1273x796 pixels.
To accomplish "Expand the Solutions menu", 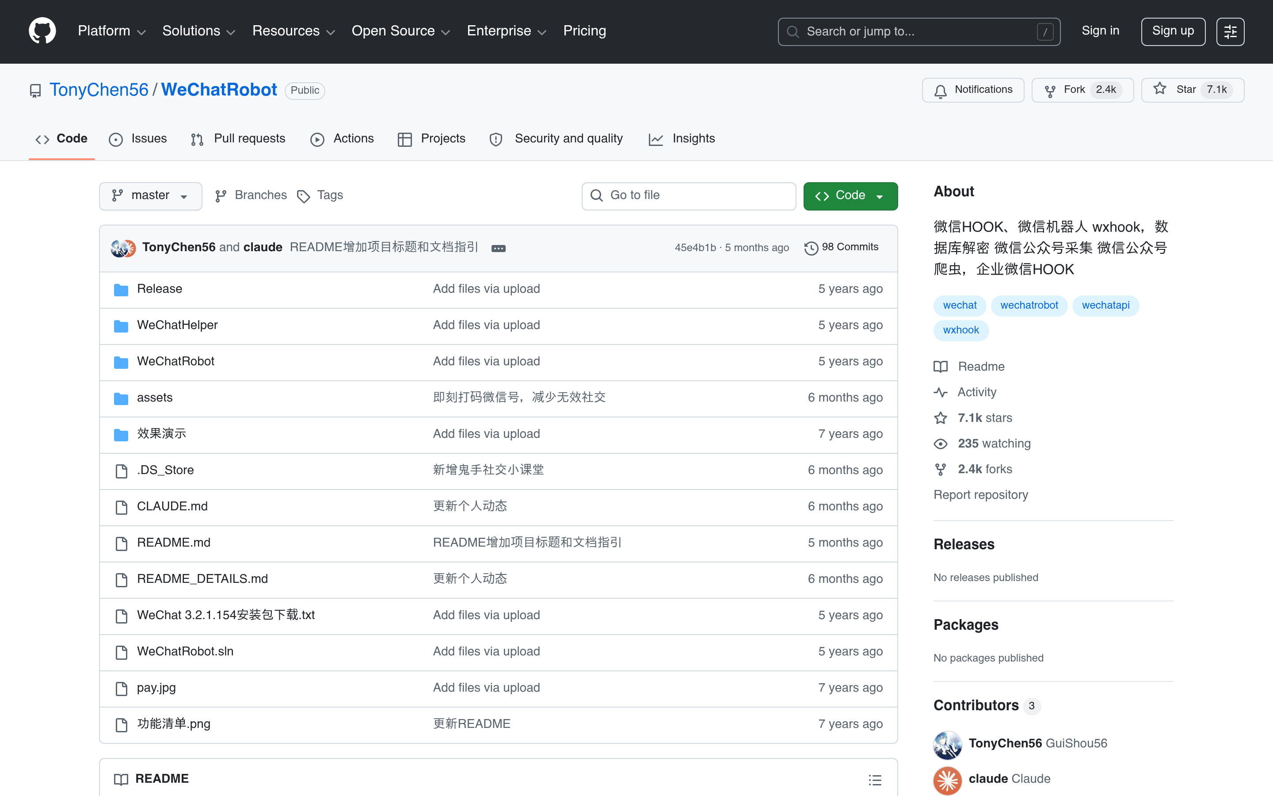I will [x=199, y=31].
